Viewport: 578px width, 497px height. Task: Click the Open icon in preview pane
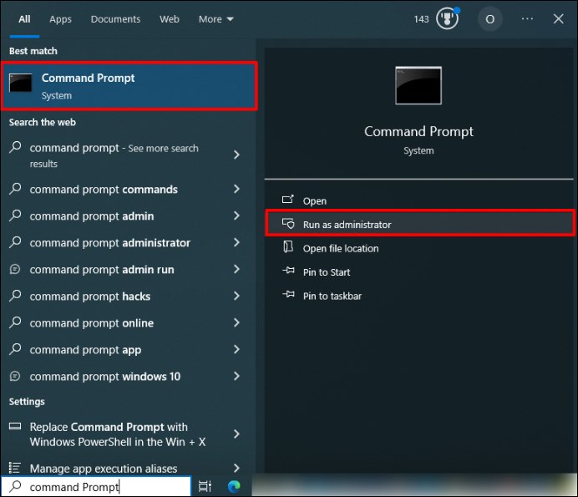288,200
